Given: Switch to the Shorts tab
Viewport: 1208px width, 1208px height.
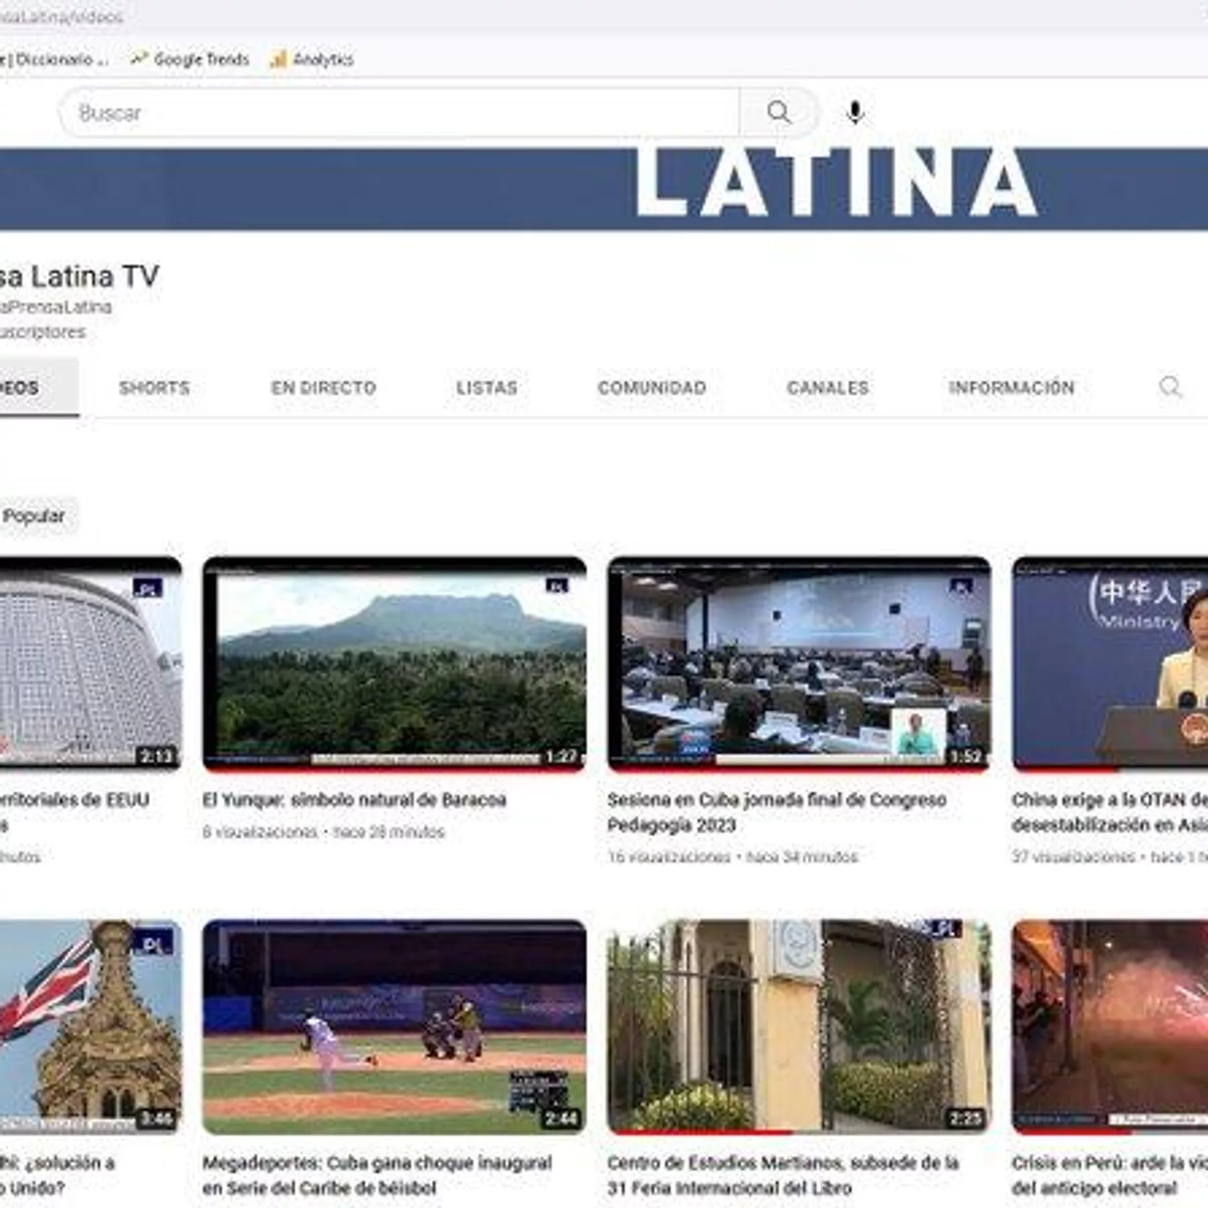Looking at the screenshot, I should tap(155, 388).
